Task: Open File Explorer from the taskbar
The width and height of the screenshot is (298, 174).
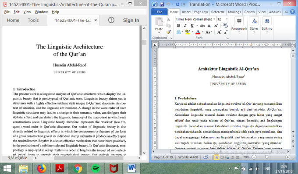Action: [x=23, y=169]
